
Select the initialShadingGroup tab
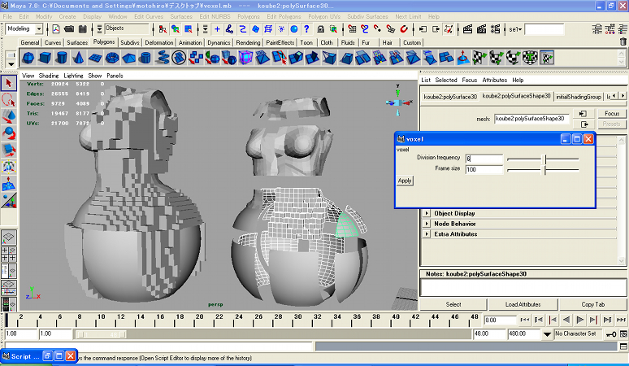pyautogui.click(x=579, y=97)
